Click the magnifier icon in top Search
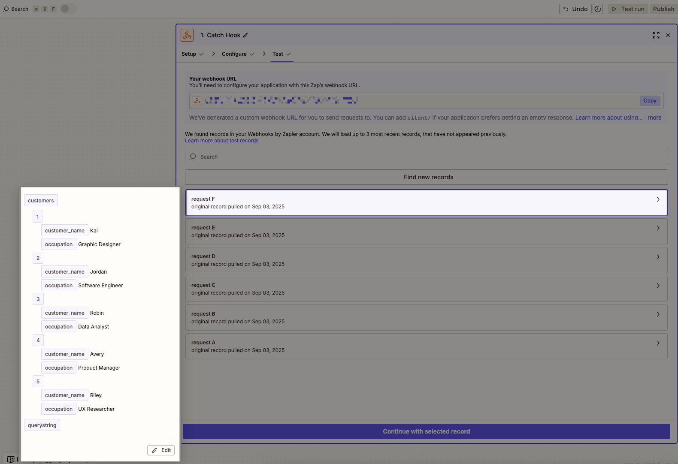 (x=6, y=9)
